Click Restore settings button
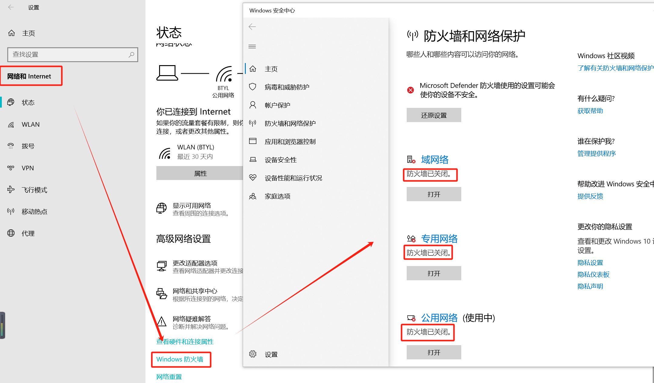The height and width of the screenshot is (383, 654). pos(434,115)
